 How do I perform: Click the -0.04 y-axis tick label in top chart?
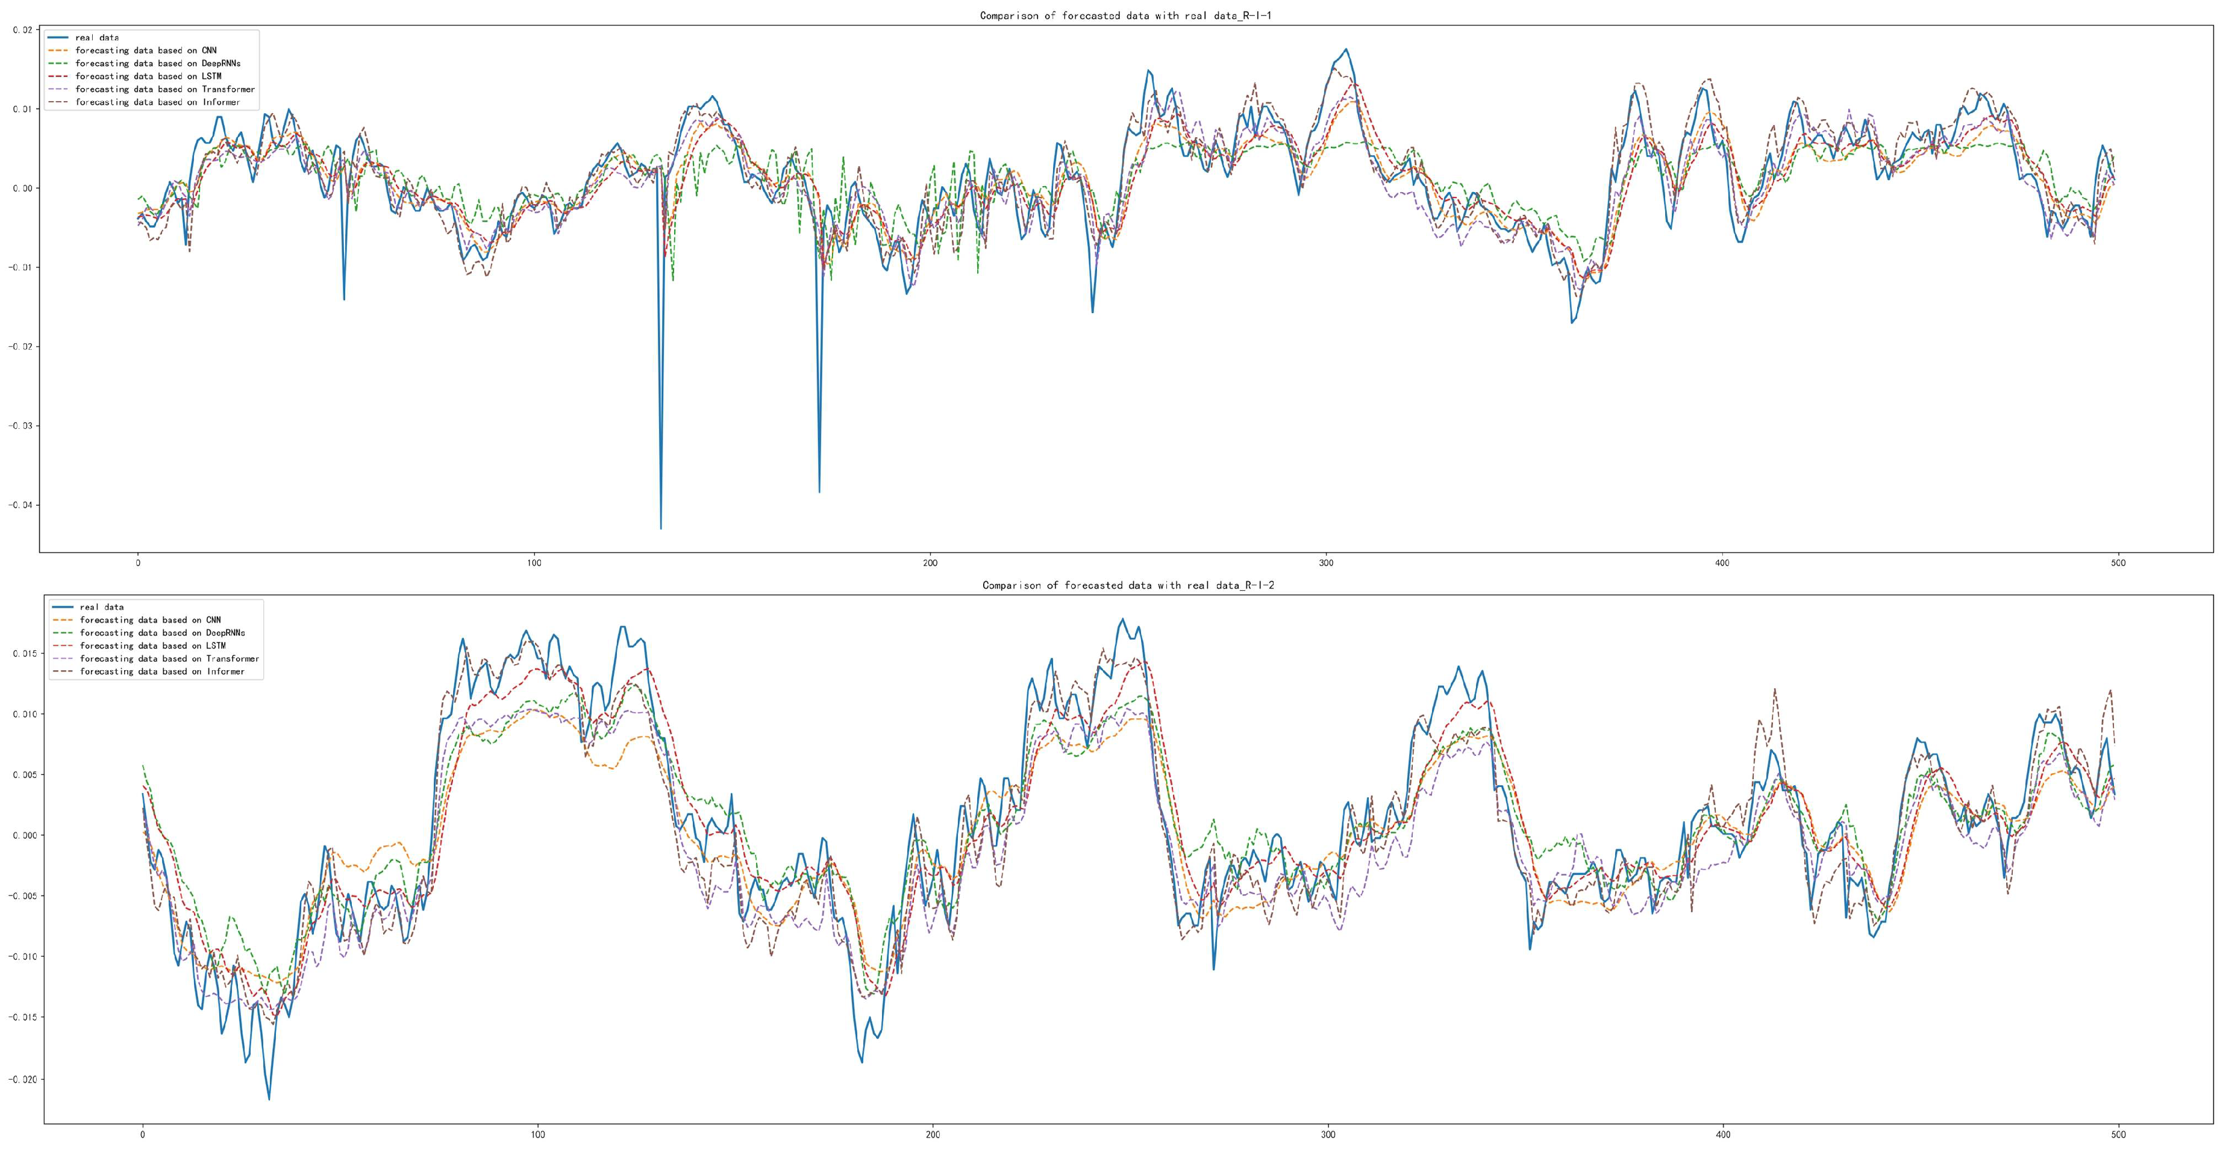(19, 505)
